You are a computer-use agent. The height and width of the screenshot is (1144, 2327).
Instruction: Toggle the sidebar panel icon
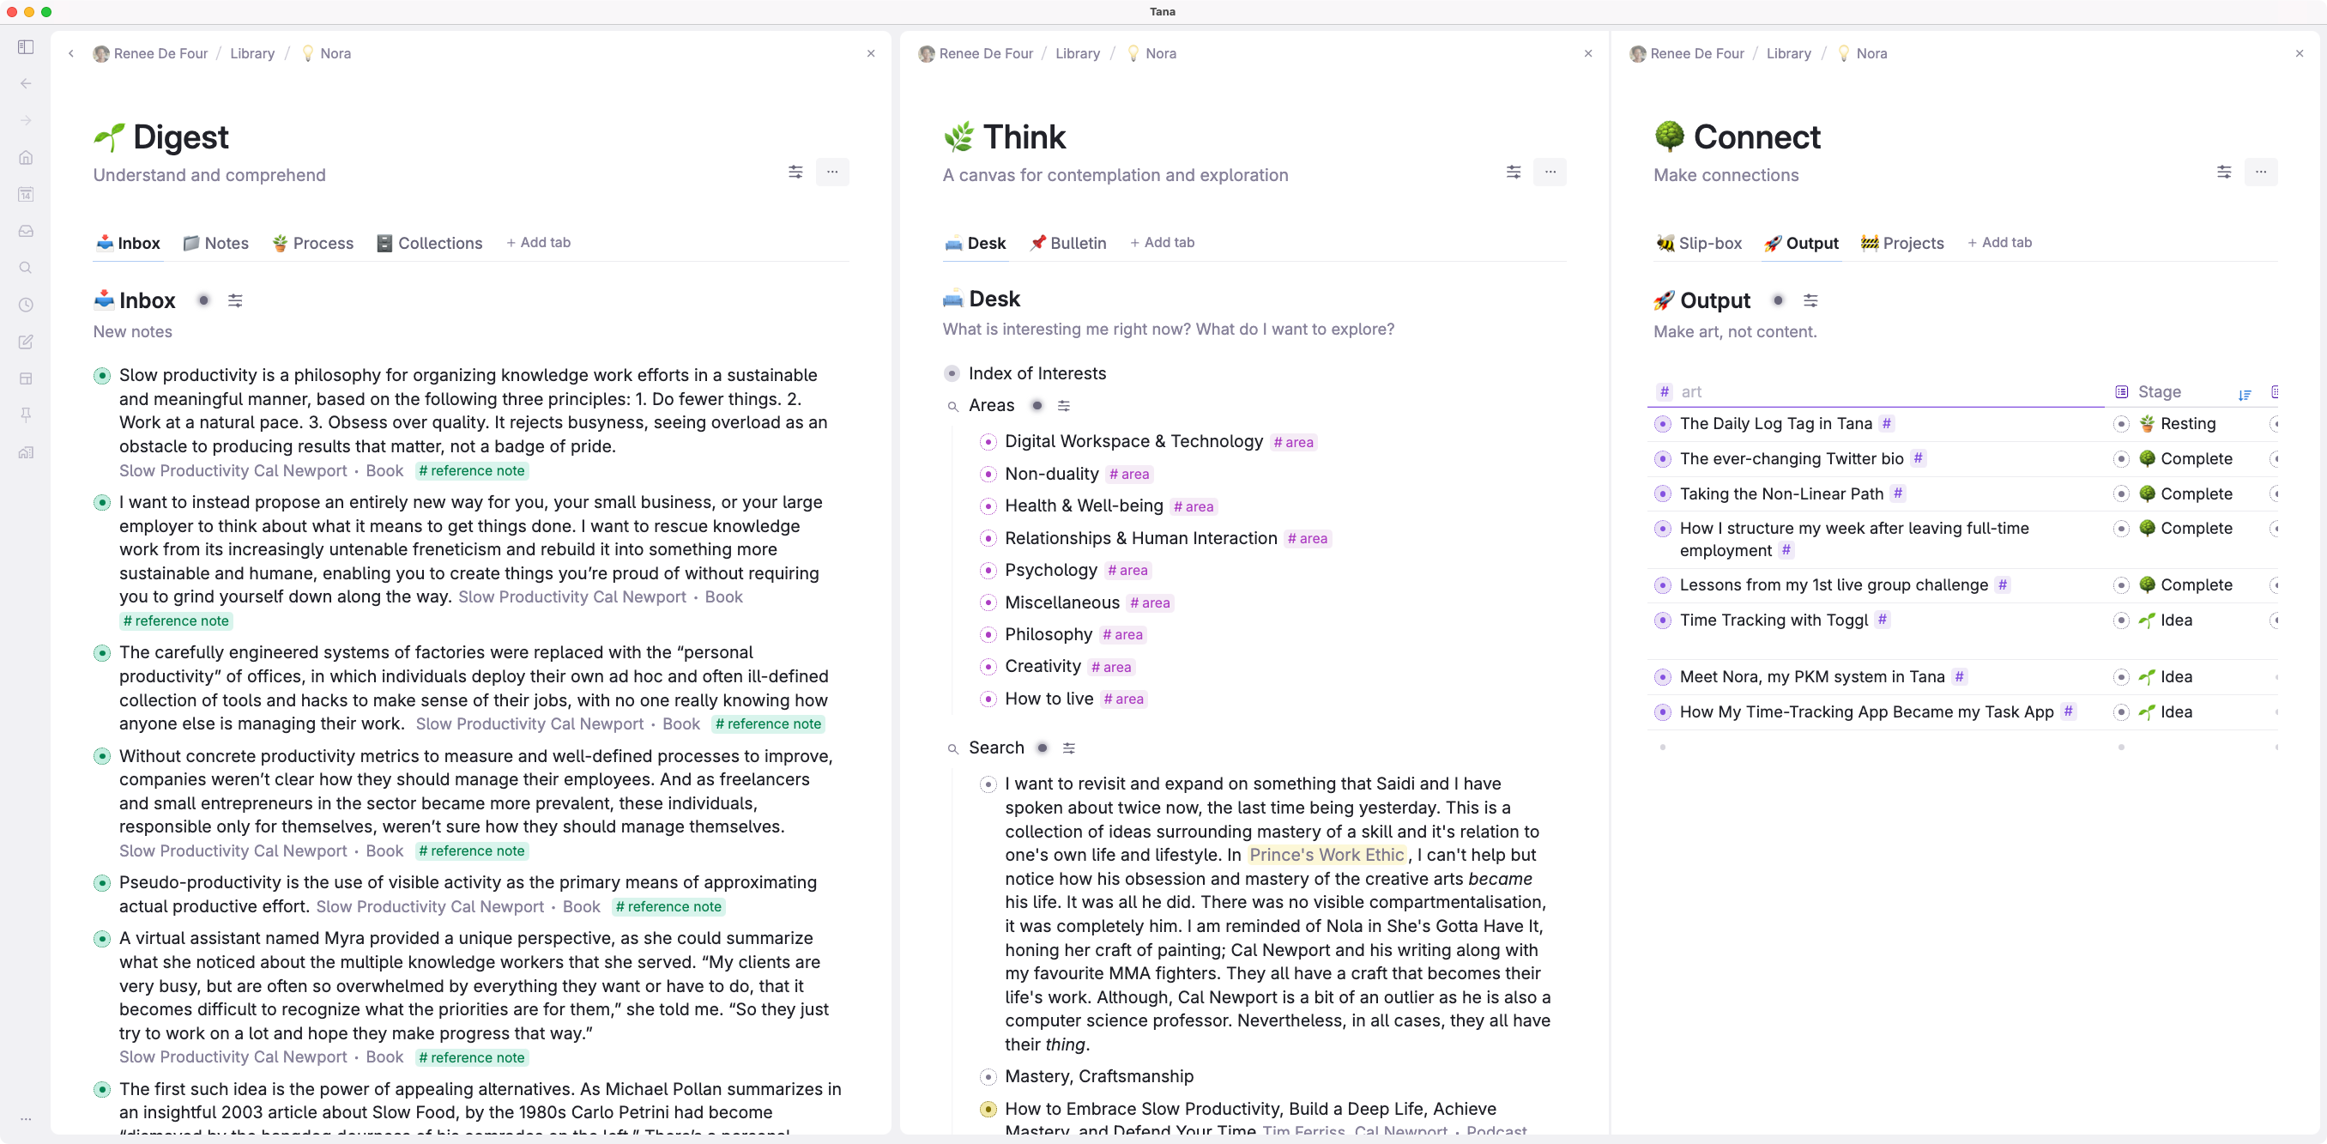(x=25, y=47)
